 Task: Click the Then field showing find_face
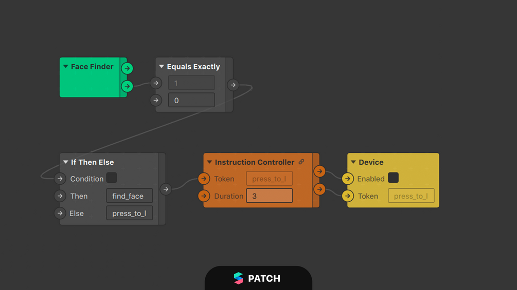coord(130,196)
